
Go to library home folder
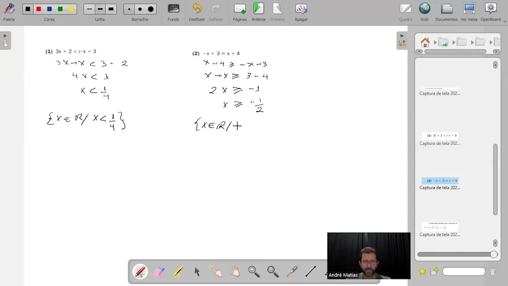tap(425, 42)
